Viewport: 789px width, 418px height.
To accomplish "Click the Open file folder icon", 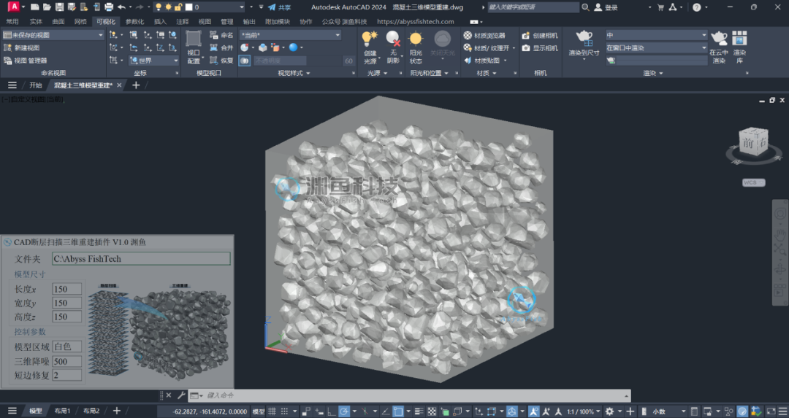I will [47, 7].
